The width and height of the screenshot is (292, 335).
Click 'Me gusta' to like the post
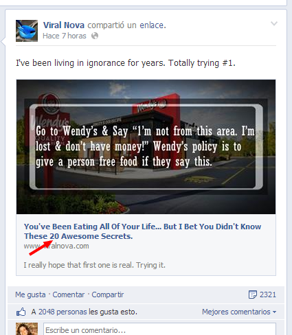30,294
